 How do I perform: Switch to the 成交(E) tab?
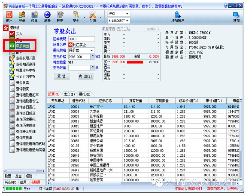click(69, 94)
